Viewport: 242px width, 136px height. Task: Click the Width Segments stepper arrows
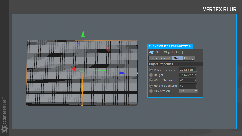[x=195, y=80]
